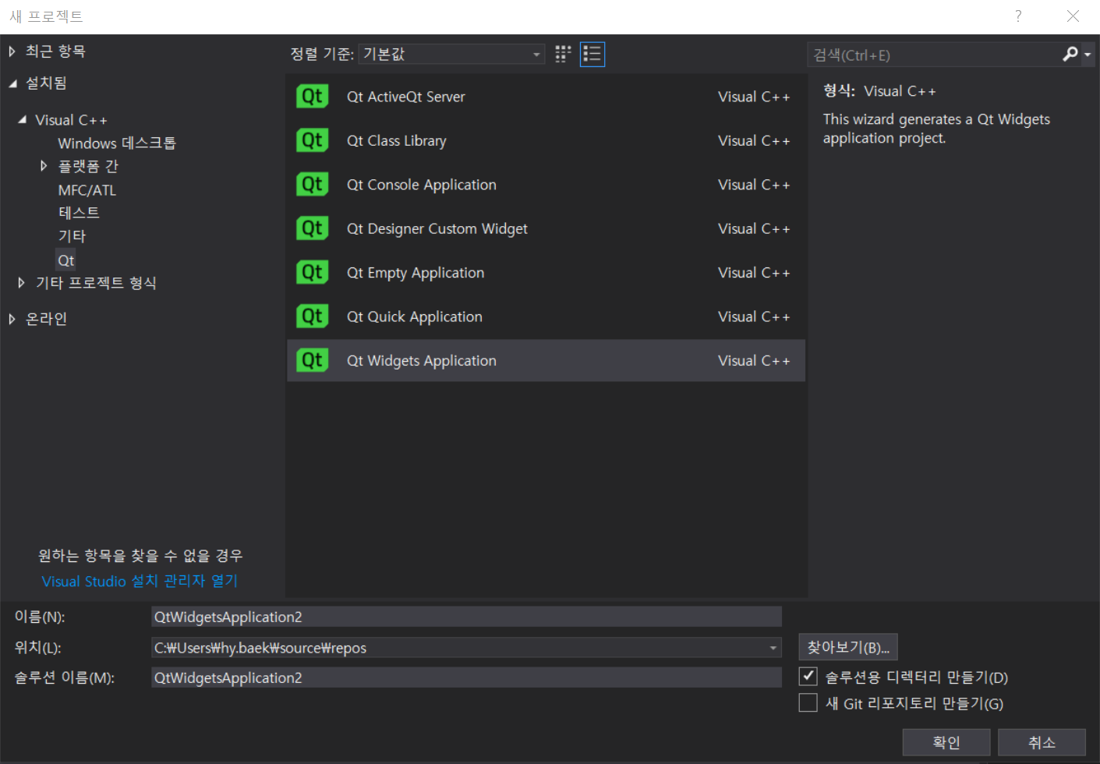Enable the new Git repository checkbox
Screen dimensions: 1100x764
point(808,702)
